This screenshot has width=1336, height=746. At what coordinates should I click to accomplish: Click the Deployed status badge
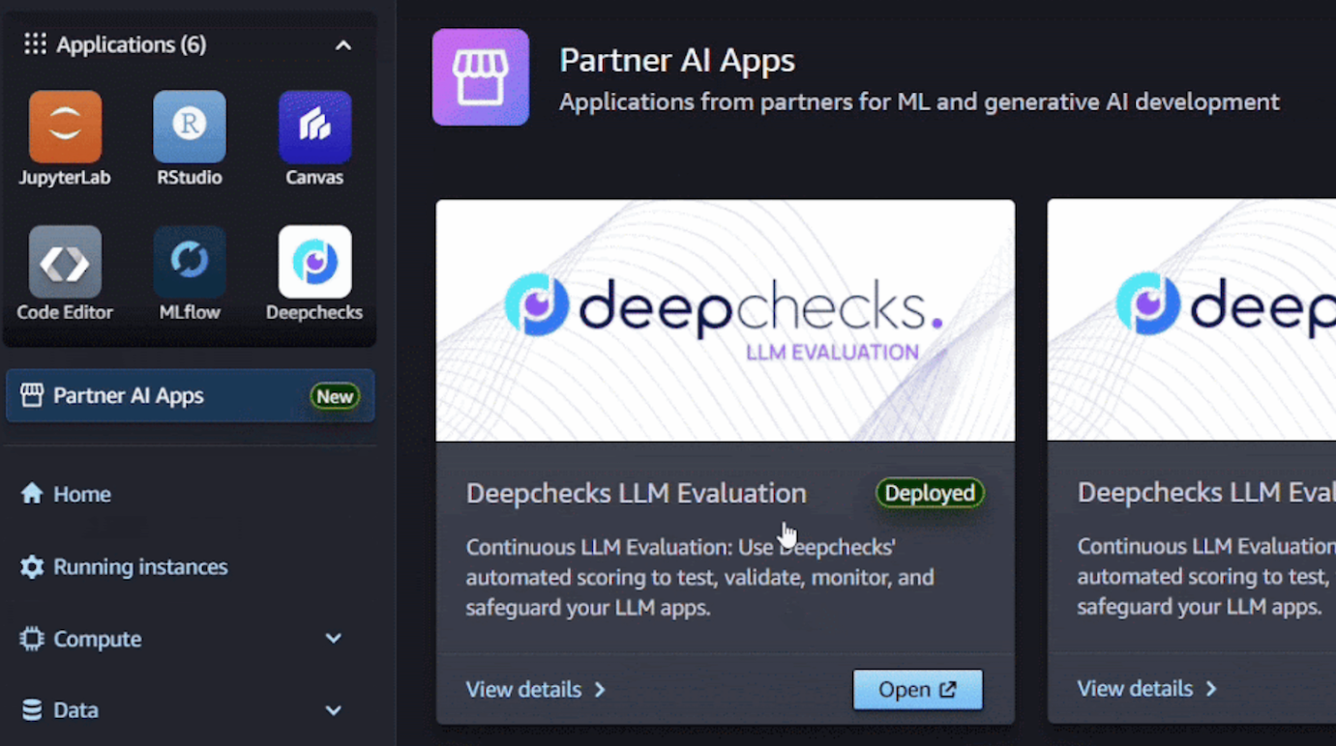(930, 493)
